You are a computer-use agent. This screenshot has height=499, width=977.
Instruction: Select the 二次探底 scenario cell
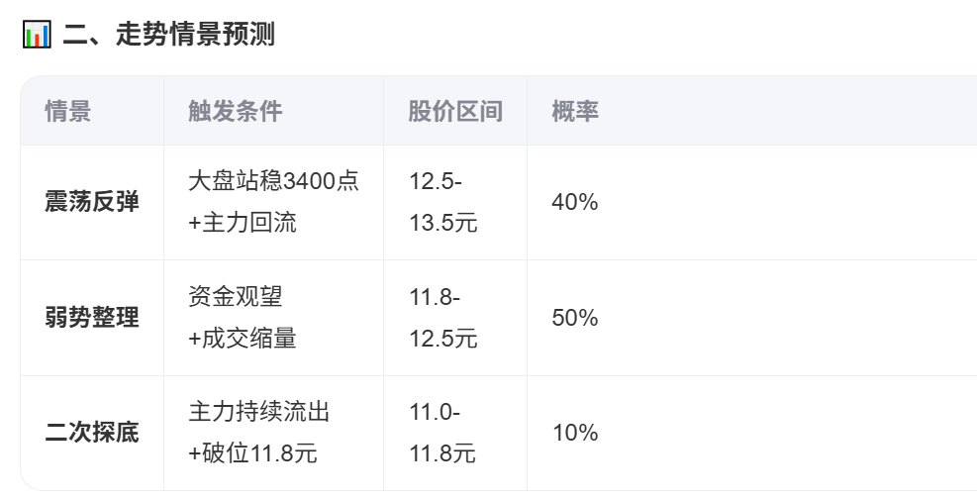(x=92, y=433)
